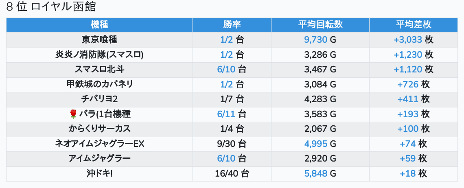The height and width of the screenshot is (188, 464).
Task: Select the アイムジャグラー machine name
Action: [99, 158]
